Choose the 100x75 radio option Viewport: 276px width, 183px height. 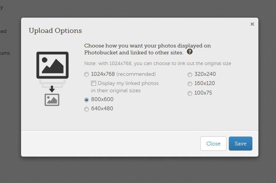(190, 93)
